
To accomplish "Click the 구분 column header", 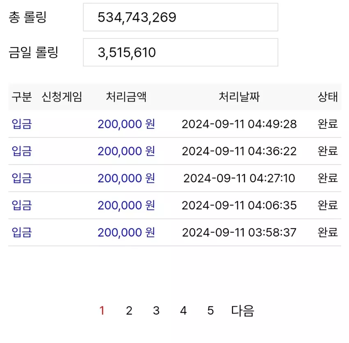I will point(22,97).
